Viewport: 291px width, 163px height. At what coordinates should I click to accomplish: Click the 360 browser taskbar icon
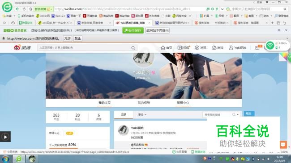click(x=19, y=159)
